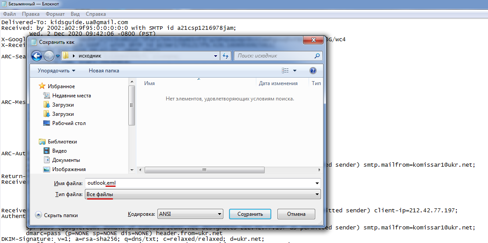Click the Back navigation arrow button
This screenshot has width=488, height=243.
coord(37,56)
